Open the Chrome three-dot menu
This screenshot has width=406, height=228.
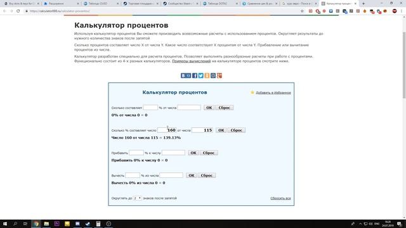(402, 11)
